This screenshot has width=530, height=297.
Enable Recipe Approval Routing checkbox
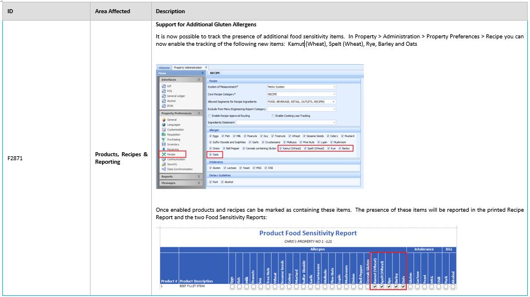(x=210, y=116)
